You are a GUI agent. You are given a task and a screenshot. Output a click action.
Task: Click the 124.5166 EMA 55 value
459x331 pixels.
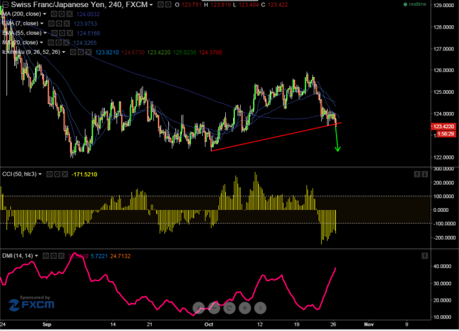pyautogui.click(x=89, y=33)
